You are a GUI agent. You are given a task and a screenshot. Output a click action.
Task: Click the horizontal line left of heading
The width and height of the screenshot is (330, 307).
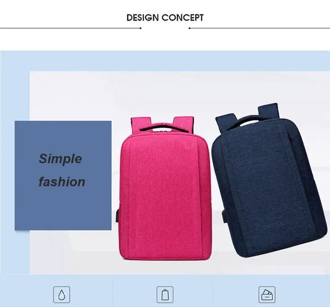coord(70,28)
